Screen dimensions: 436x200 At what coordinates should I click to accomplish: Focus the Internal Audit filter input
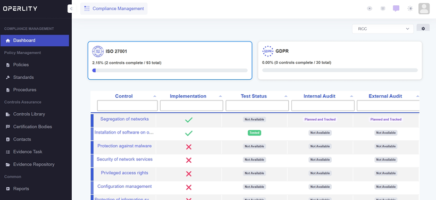coord(323,106)
